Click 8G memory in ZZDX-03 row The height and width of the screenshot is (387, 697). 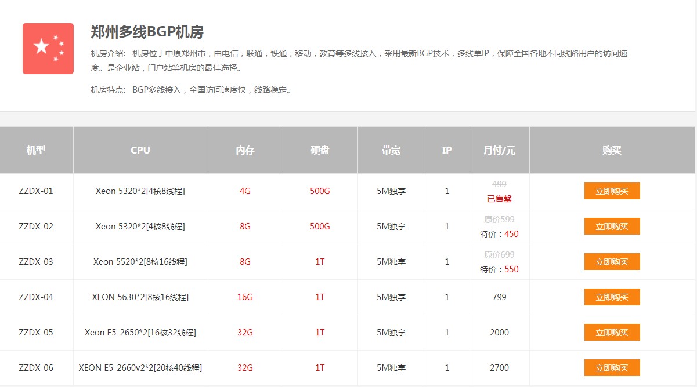coord(245,262)
